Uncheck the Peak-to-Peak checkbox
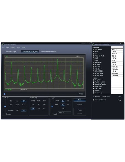Screen dimensions: 125x162 (93, 56)
